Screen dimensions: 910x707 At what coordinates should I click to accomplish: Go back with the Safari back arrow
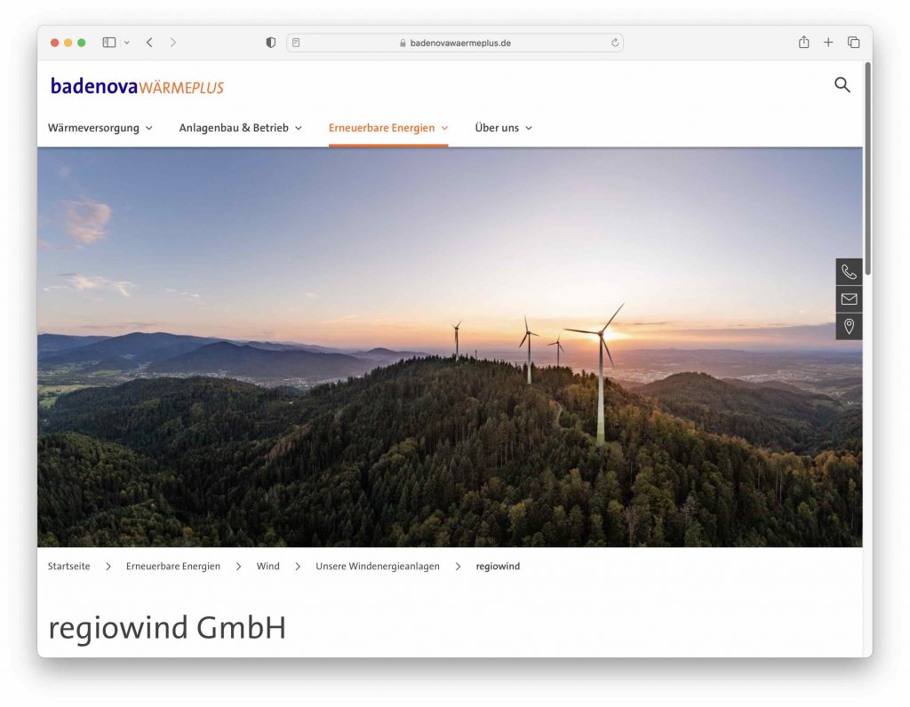pos(149,43)
